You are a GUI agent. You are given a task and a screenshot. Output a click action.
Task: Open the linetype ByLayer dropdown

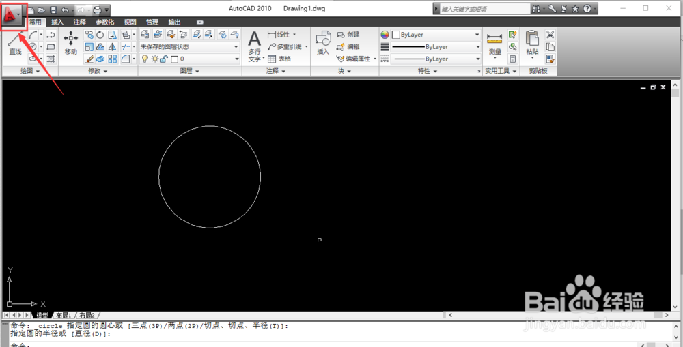coord(436,59)
